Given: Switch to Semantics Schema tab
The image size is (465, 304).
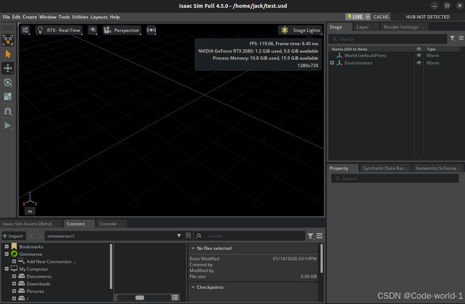Looking at the screenshot, I should click(438, 168).
